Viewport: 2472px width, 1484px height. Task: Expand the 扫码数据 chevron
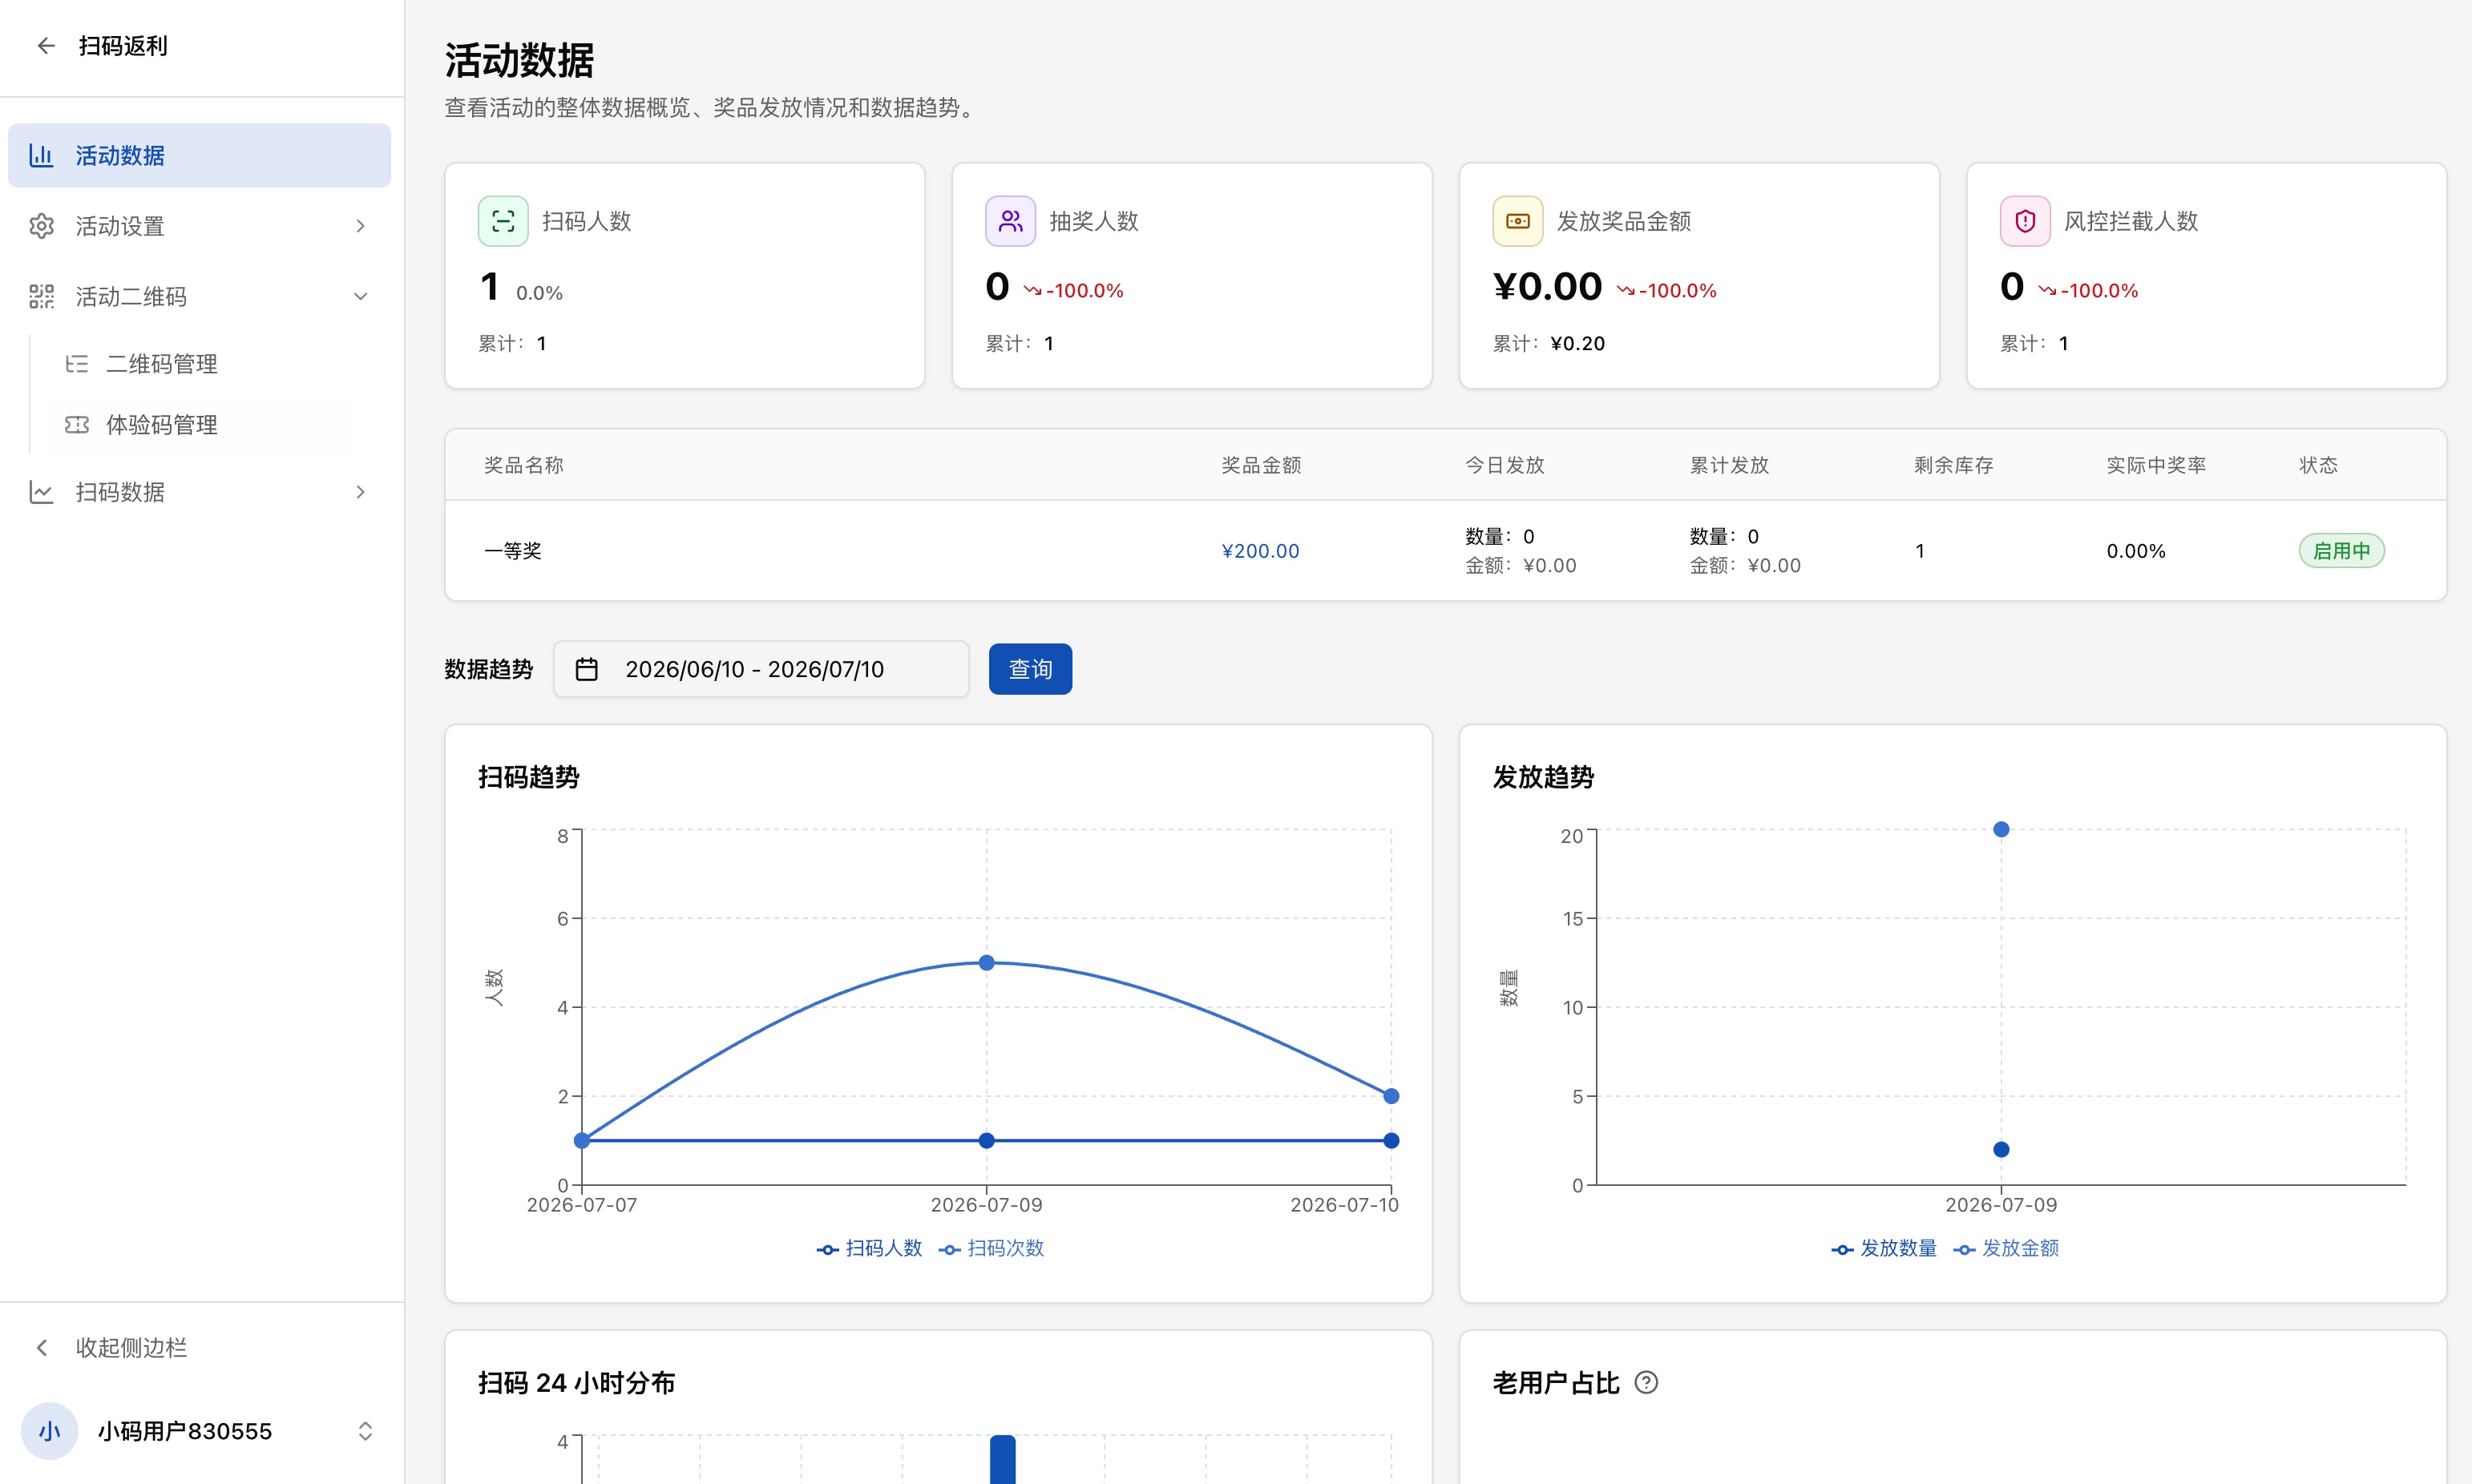(x=361, y=492)
